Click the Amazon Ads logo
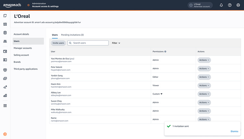 click(x=12, y=5)
